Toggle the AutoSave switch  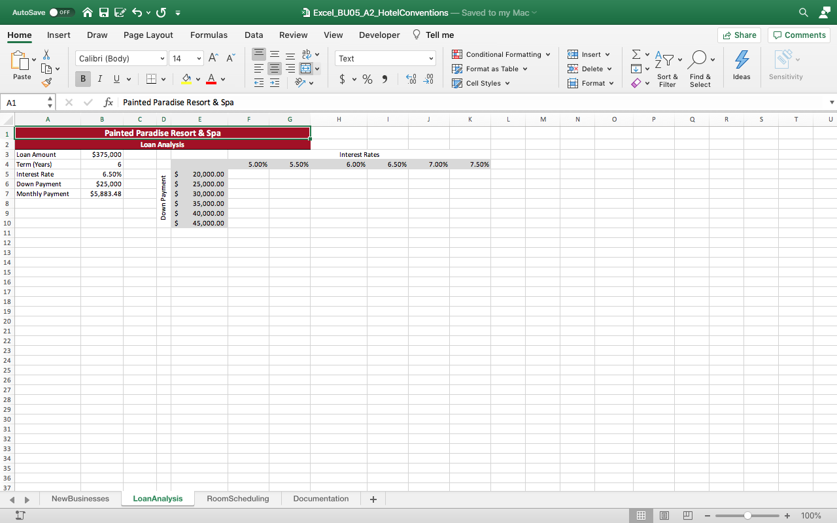pyautogui.click(x=61, y=12)
